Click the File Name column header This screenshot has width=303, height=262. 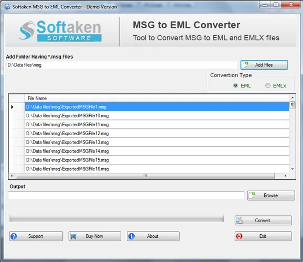pyautogui.click(x=157, y=99)
